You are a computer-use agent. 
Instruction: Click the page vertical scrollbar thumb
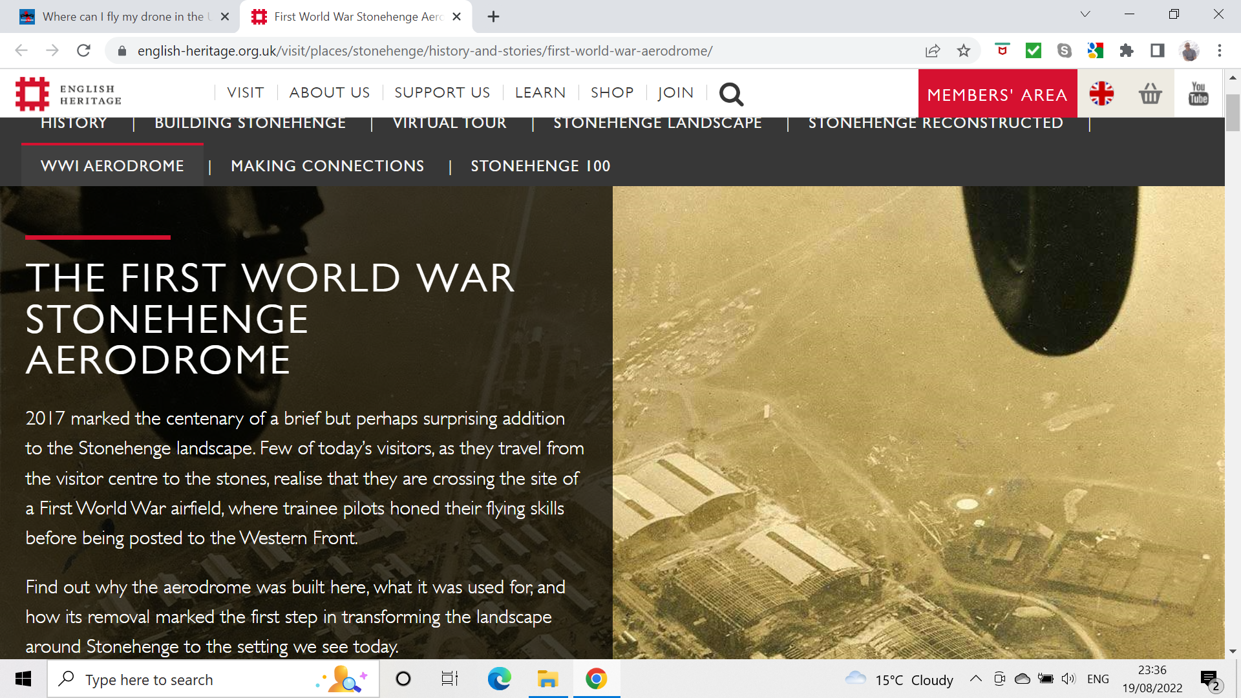[x=1233, y=113]
